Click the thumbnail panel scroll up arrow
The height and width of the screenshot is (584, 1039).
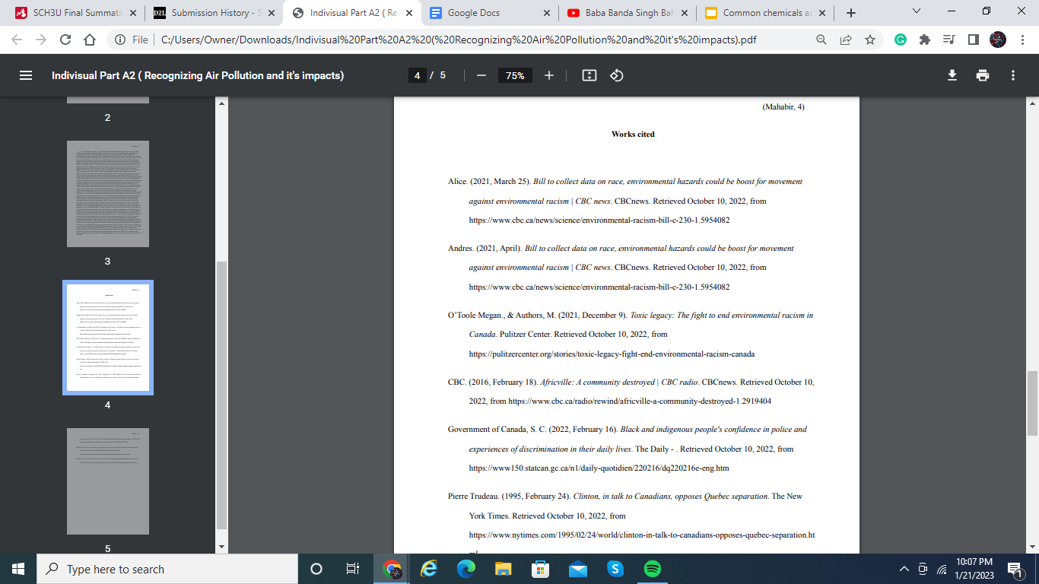(x=221, y=103)
